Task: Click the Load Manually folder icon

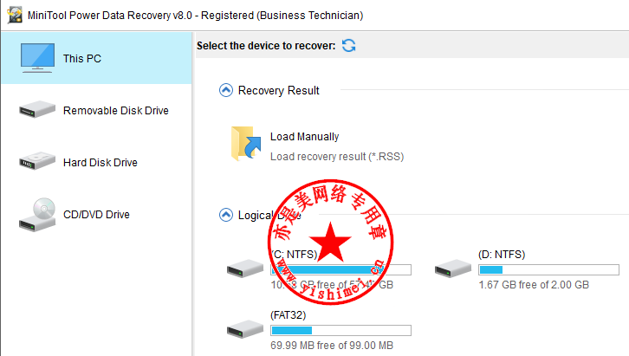Action: [x=246, y=144]
